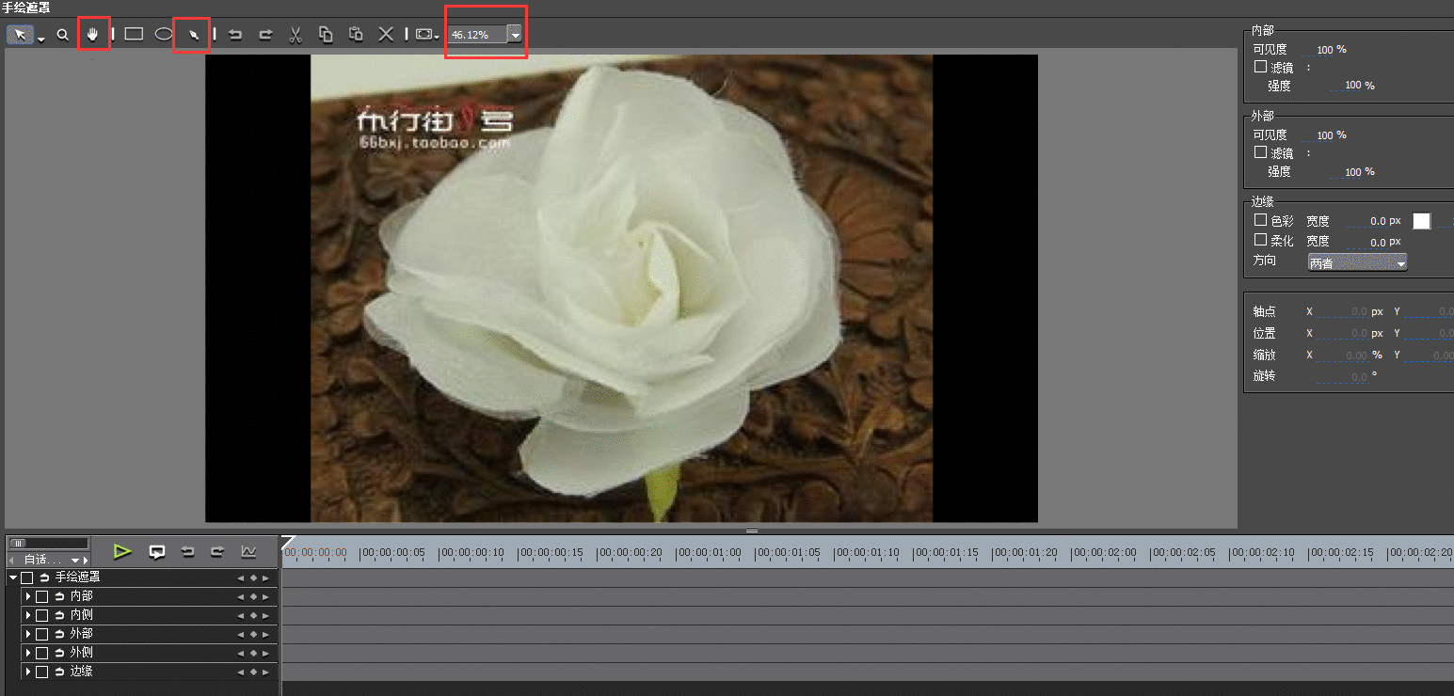Click the white edge color swatch

tap(1421, 221)
